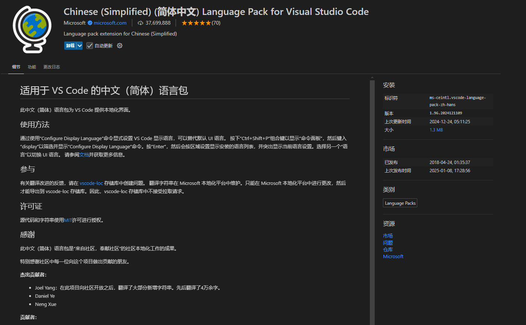Click the release date 2025-01-08, 17:28:56
The width and height of the screenshot is (526, 325).
(450, 171)
